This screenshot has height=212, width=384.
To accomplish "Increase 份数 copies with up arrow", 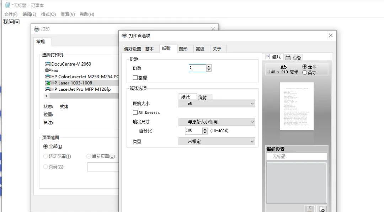I will (x=209, y=66).
